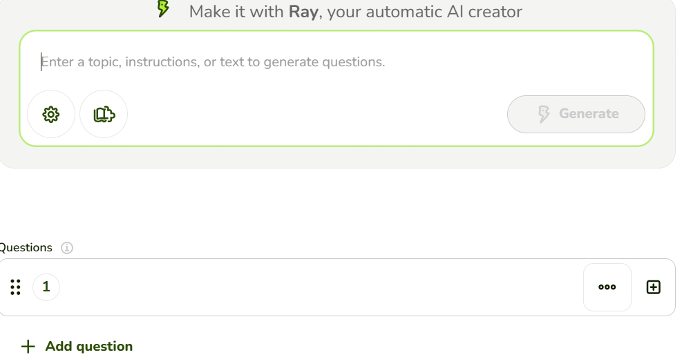Viewport: 682px width, 357px height.
Task: Click the 'Make it with' heading text
Action: click(236, 12)
